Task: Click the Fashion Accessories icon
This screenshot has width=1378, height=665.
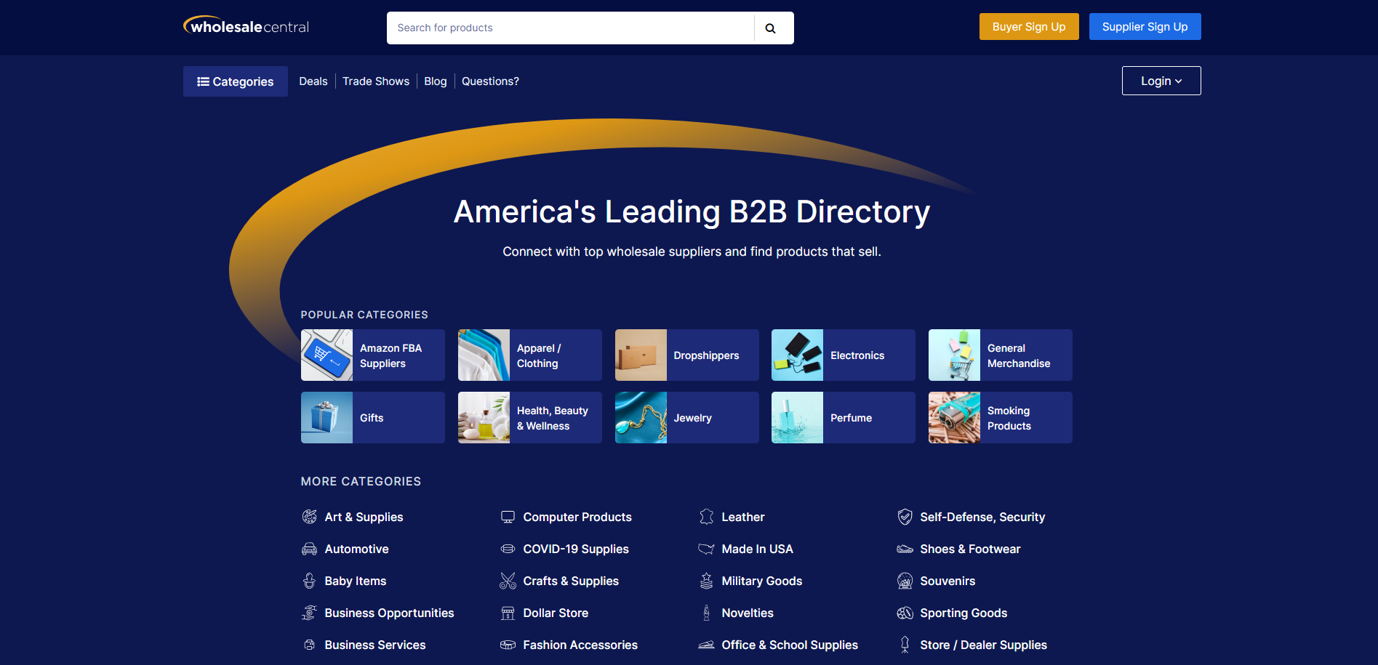Action: coord(508,645)
